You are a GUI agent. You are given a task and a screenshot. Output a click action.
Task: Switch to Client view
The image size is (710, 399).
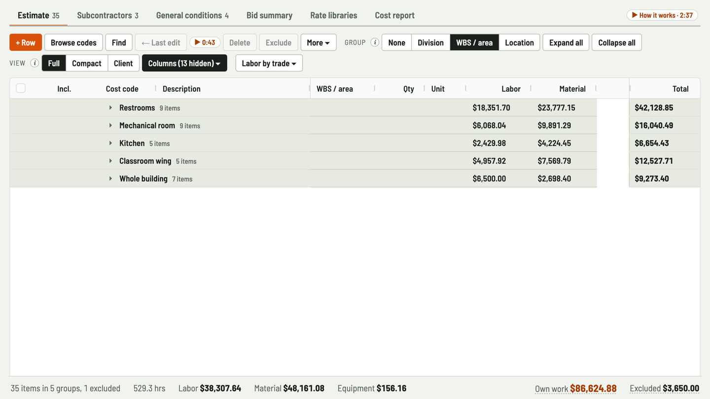[123, 63]
